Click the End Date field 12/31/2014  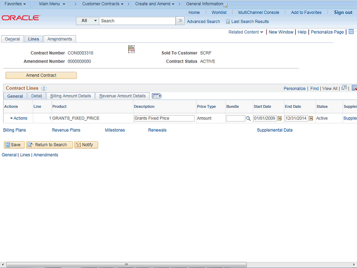click(296, 118)
